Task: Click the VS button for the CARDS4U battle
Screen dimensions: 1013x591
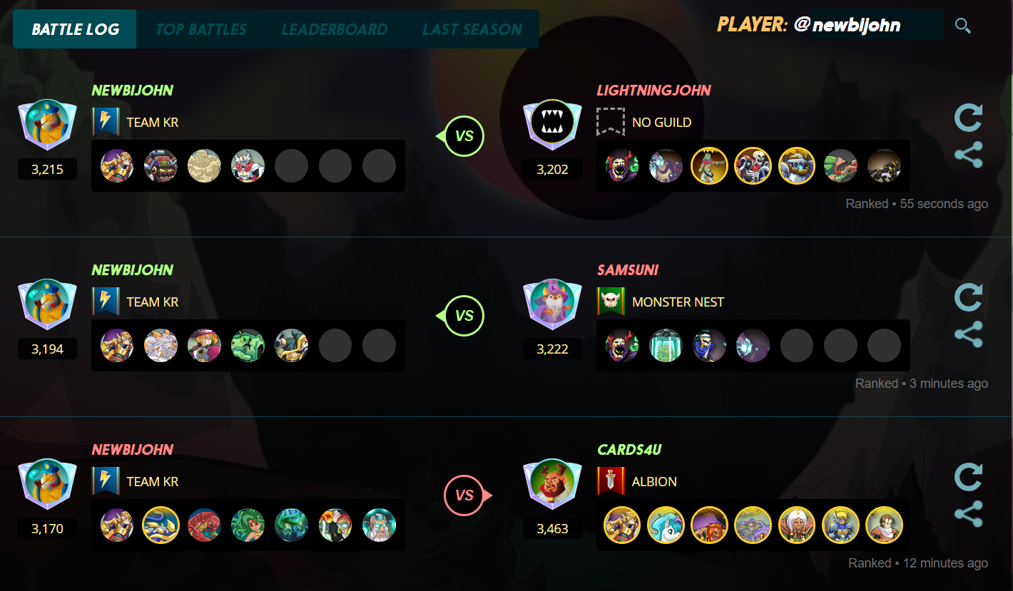Action: tap(464, 495)
